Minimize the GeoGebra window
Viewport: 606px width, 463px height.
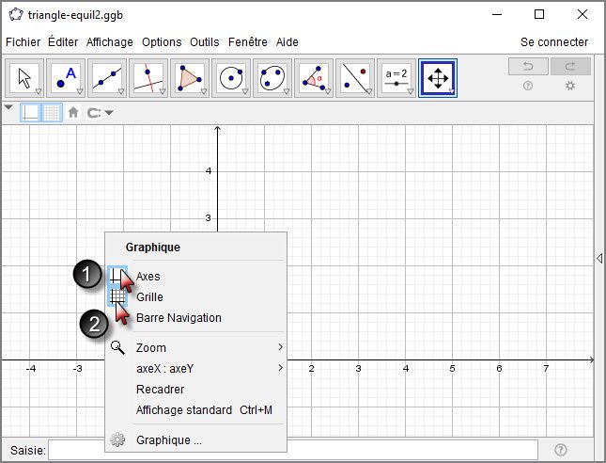click(497, 15)
